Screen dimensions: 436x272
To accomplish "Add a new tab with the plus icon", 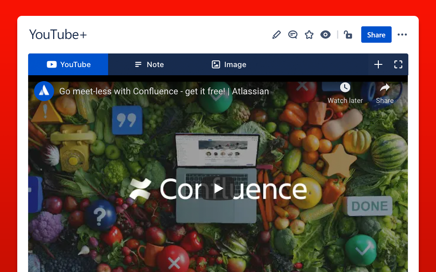I will [378, 64].
